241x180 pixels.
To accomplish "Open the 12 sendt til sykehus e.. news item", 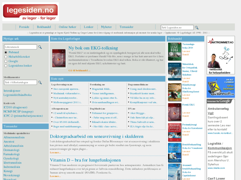I will coord(66,113).
